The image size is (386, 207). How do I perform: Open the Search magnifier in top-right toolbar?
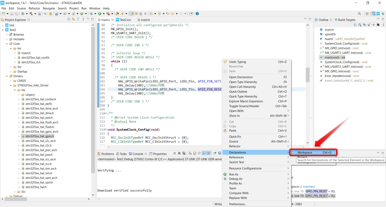coord(359,14)
